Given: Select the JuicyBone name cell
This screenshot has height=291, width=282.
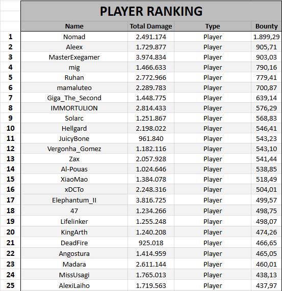Looking at the screenshot, I should pyautogui.click(x=74, y=139).
